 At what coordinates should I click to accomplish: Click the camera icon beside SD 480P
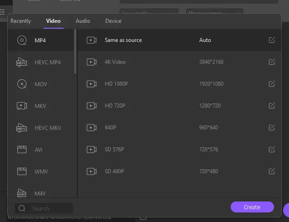pyautogui.click(x=92, y=171)
